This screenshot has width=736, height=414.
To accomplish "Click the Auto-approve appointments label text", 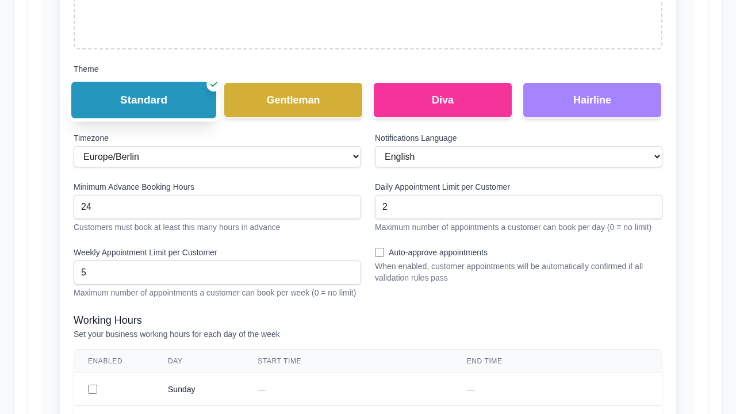I will [x=438, y=252].
